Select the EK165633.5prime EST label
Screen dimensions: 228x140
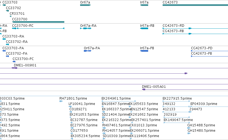[143, 104]
